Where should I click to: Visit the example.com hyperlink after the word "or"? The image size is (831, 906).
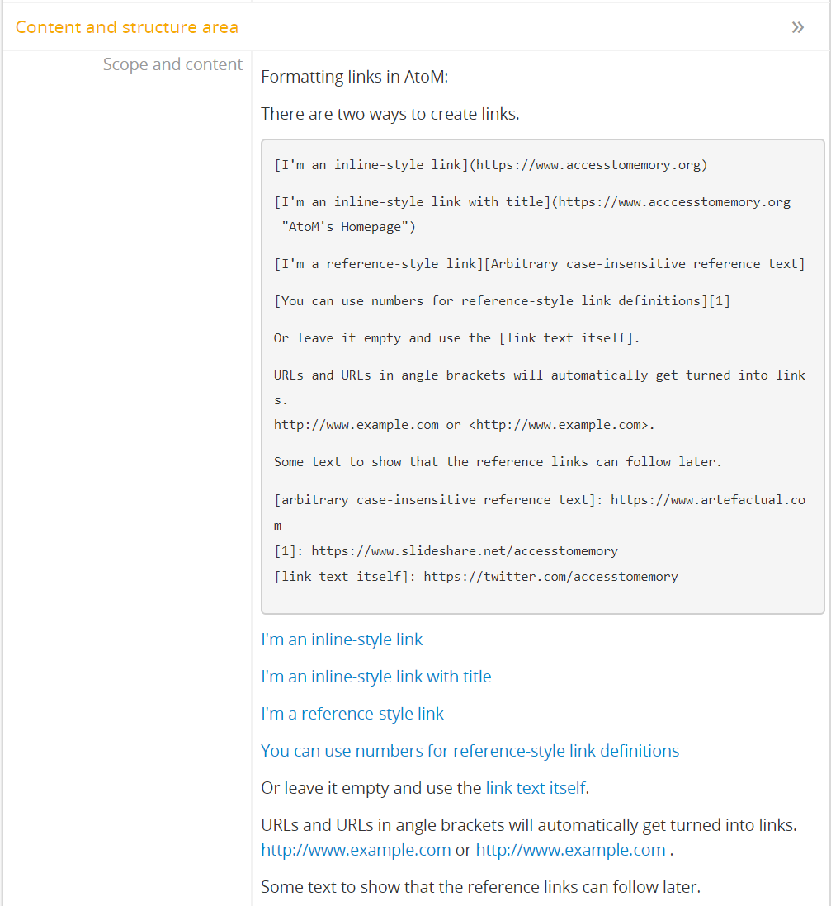[x=570, y=850]
